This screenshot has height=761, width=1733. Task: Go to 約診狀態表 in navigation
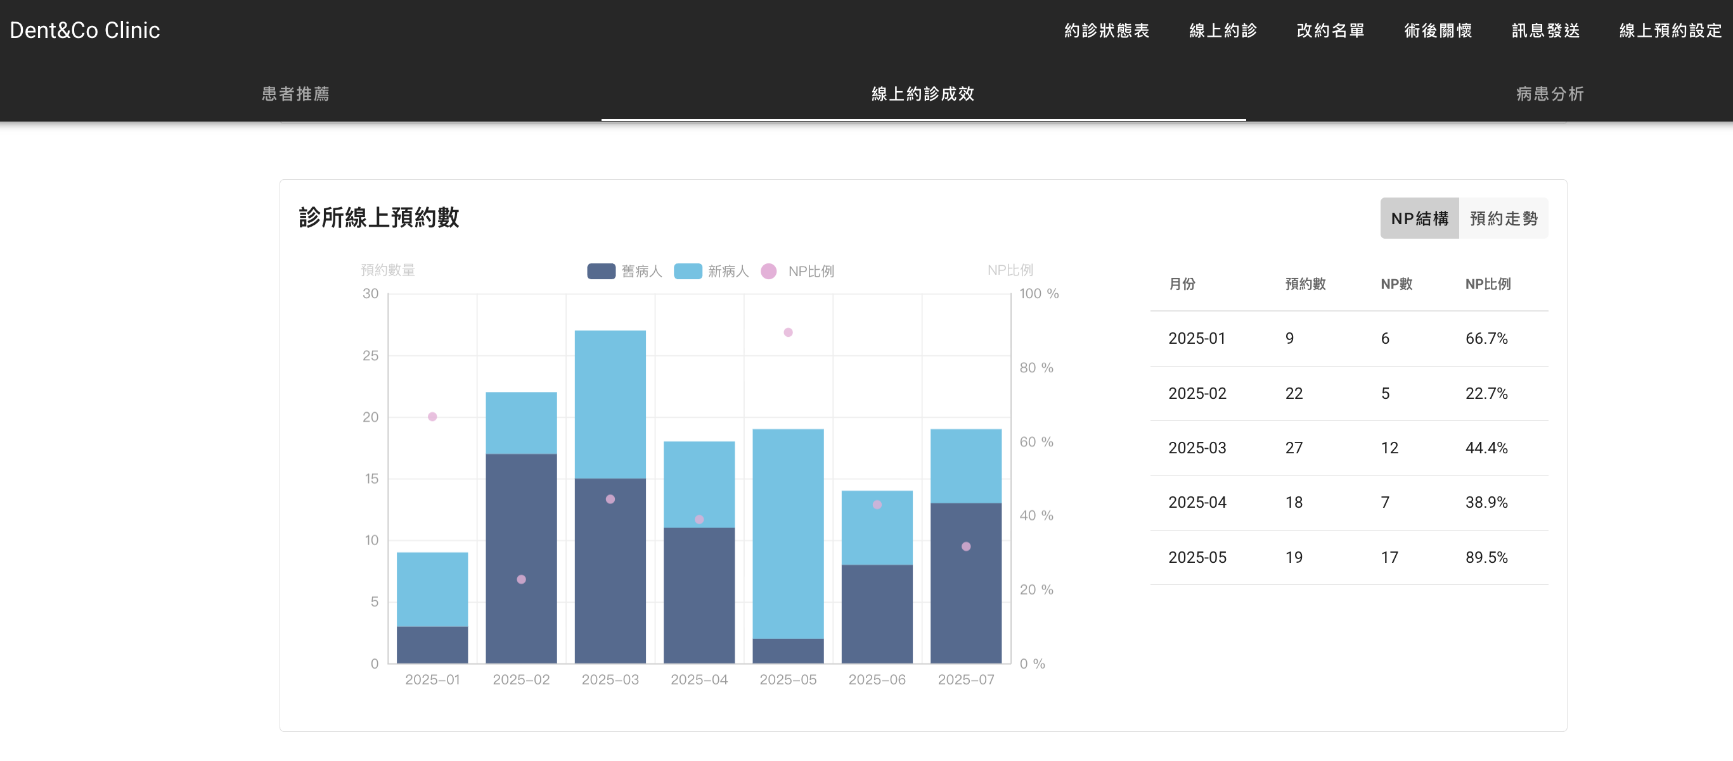coord(1106,30)
